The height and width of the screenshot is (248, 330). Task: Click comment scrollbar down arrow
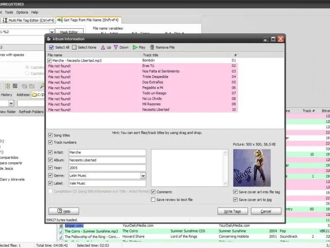pyautogui.click(x=225, y=184)
